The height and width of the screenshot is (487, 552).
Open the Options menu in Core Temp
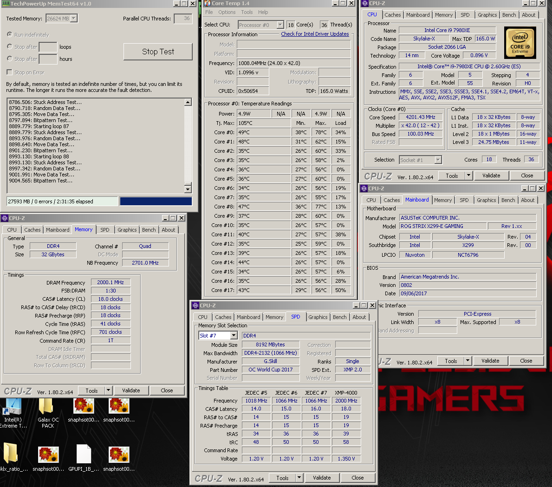[x=227, y=12]
